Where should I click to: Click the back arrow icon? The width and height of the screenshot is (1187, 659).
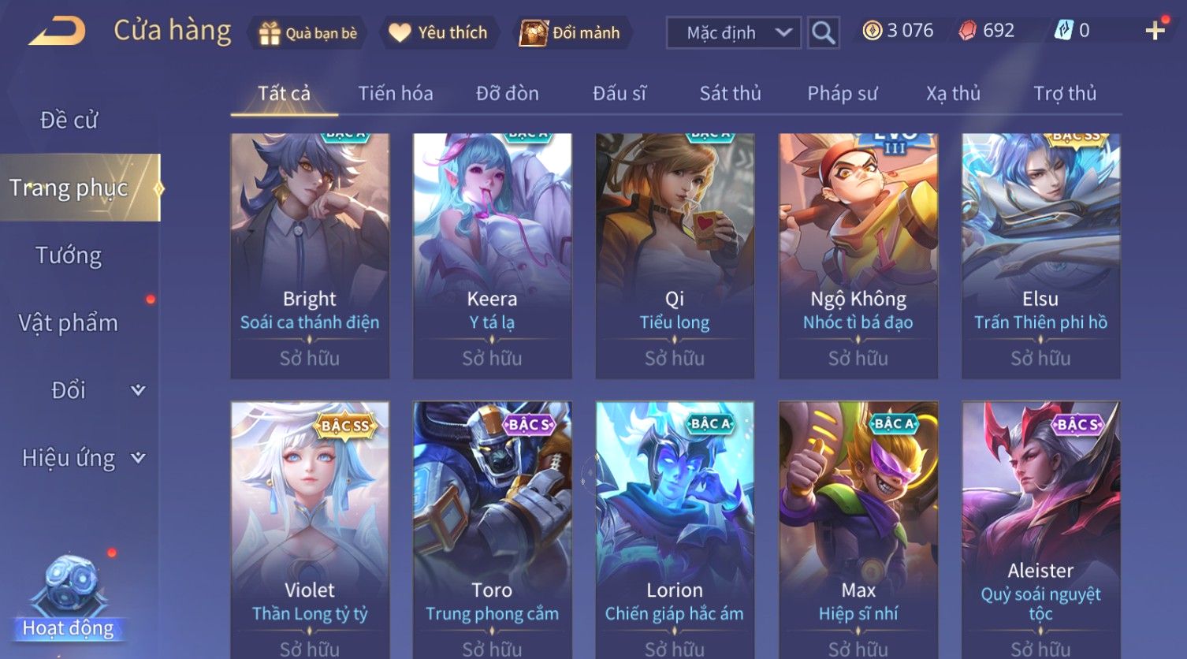click(57, 32)
